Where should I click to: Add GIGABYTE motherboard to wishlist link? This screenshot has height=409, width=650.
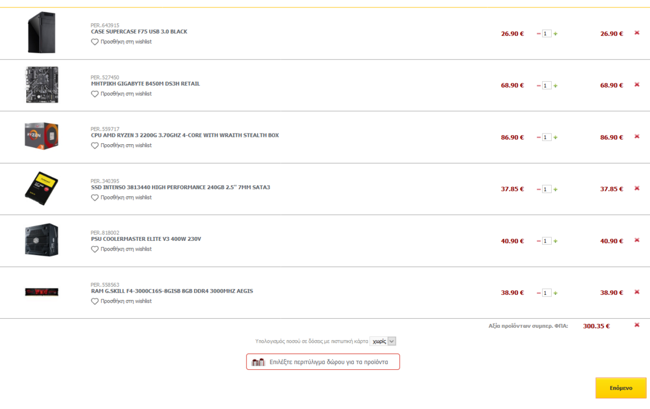(126, 94)
